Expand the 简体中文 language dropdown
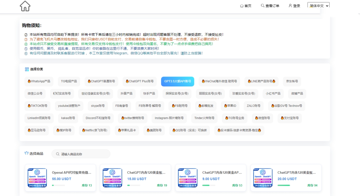Screen dimensions: 360x196 pos(318,6)
